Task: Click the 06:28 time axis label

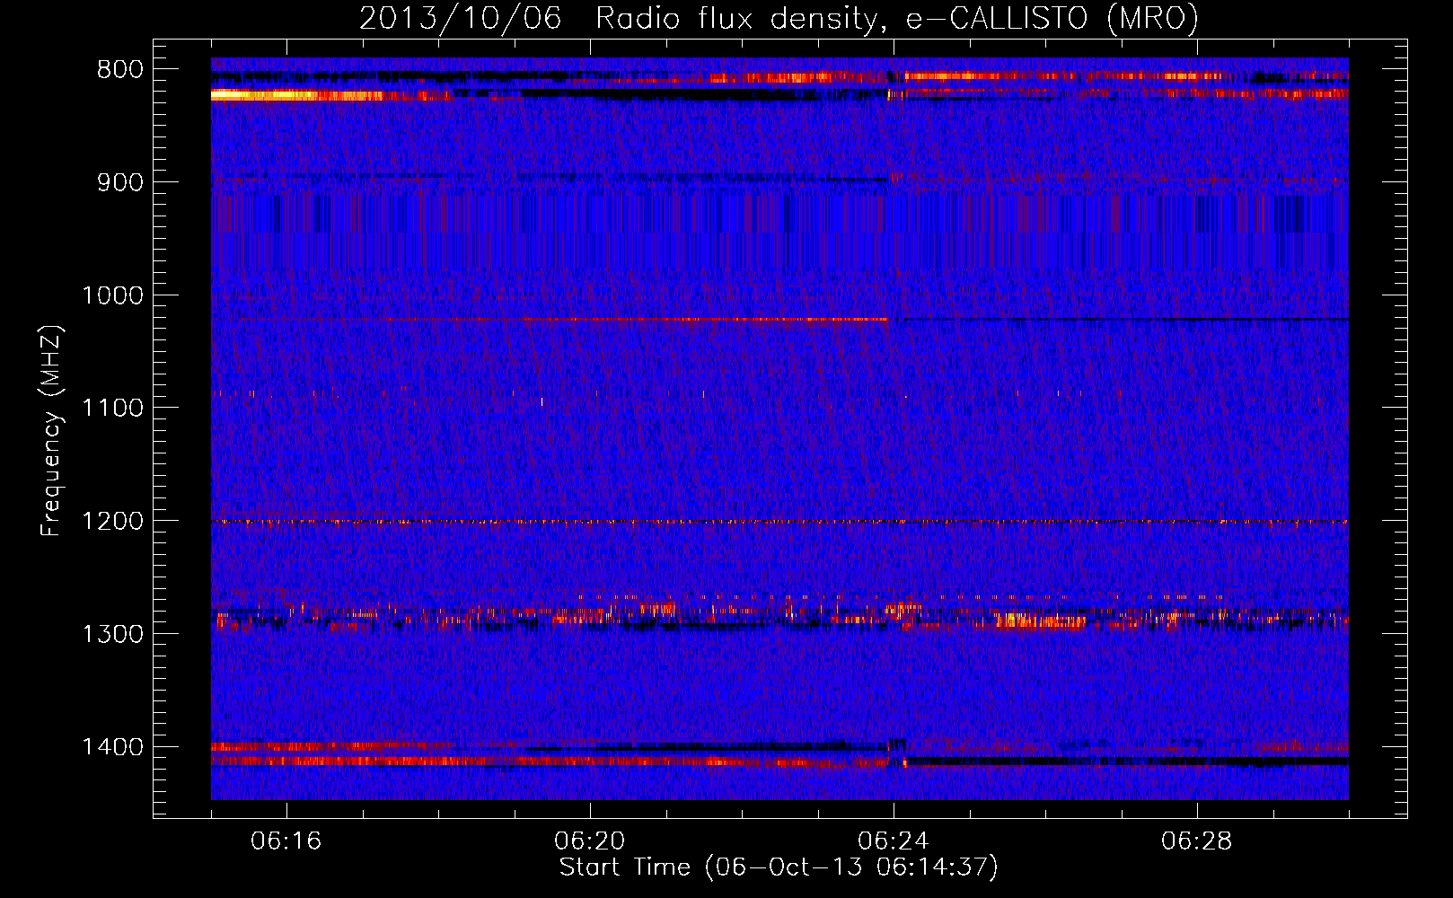Action: (x=1197, y=841)
